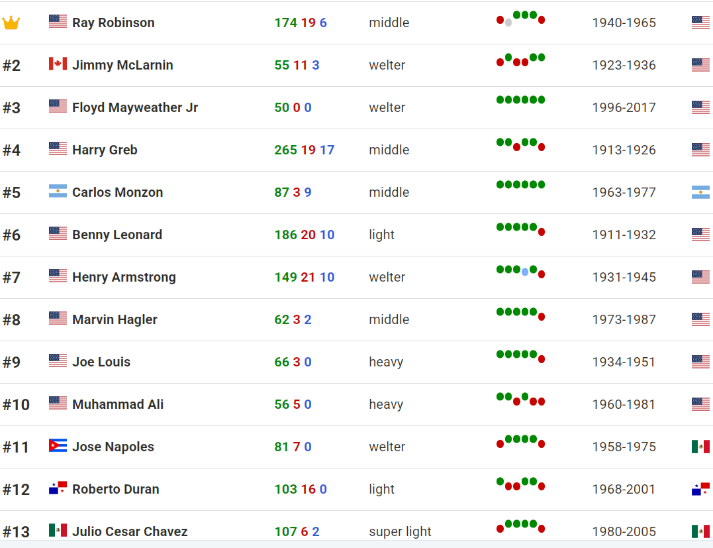Click Benny Leonard's 20 losses figure
This screenshot has height=548, width=713.
(x=308, y=235)
